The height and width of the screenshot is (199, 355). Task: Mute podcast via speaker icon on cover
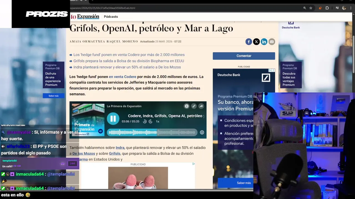[x=100, y=131]
